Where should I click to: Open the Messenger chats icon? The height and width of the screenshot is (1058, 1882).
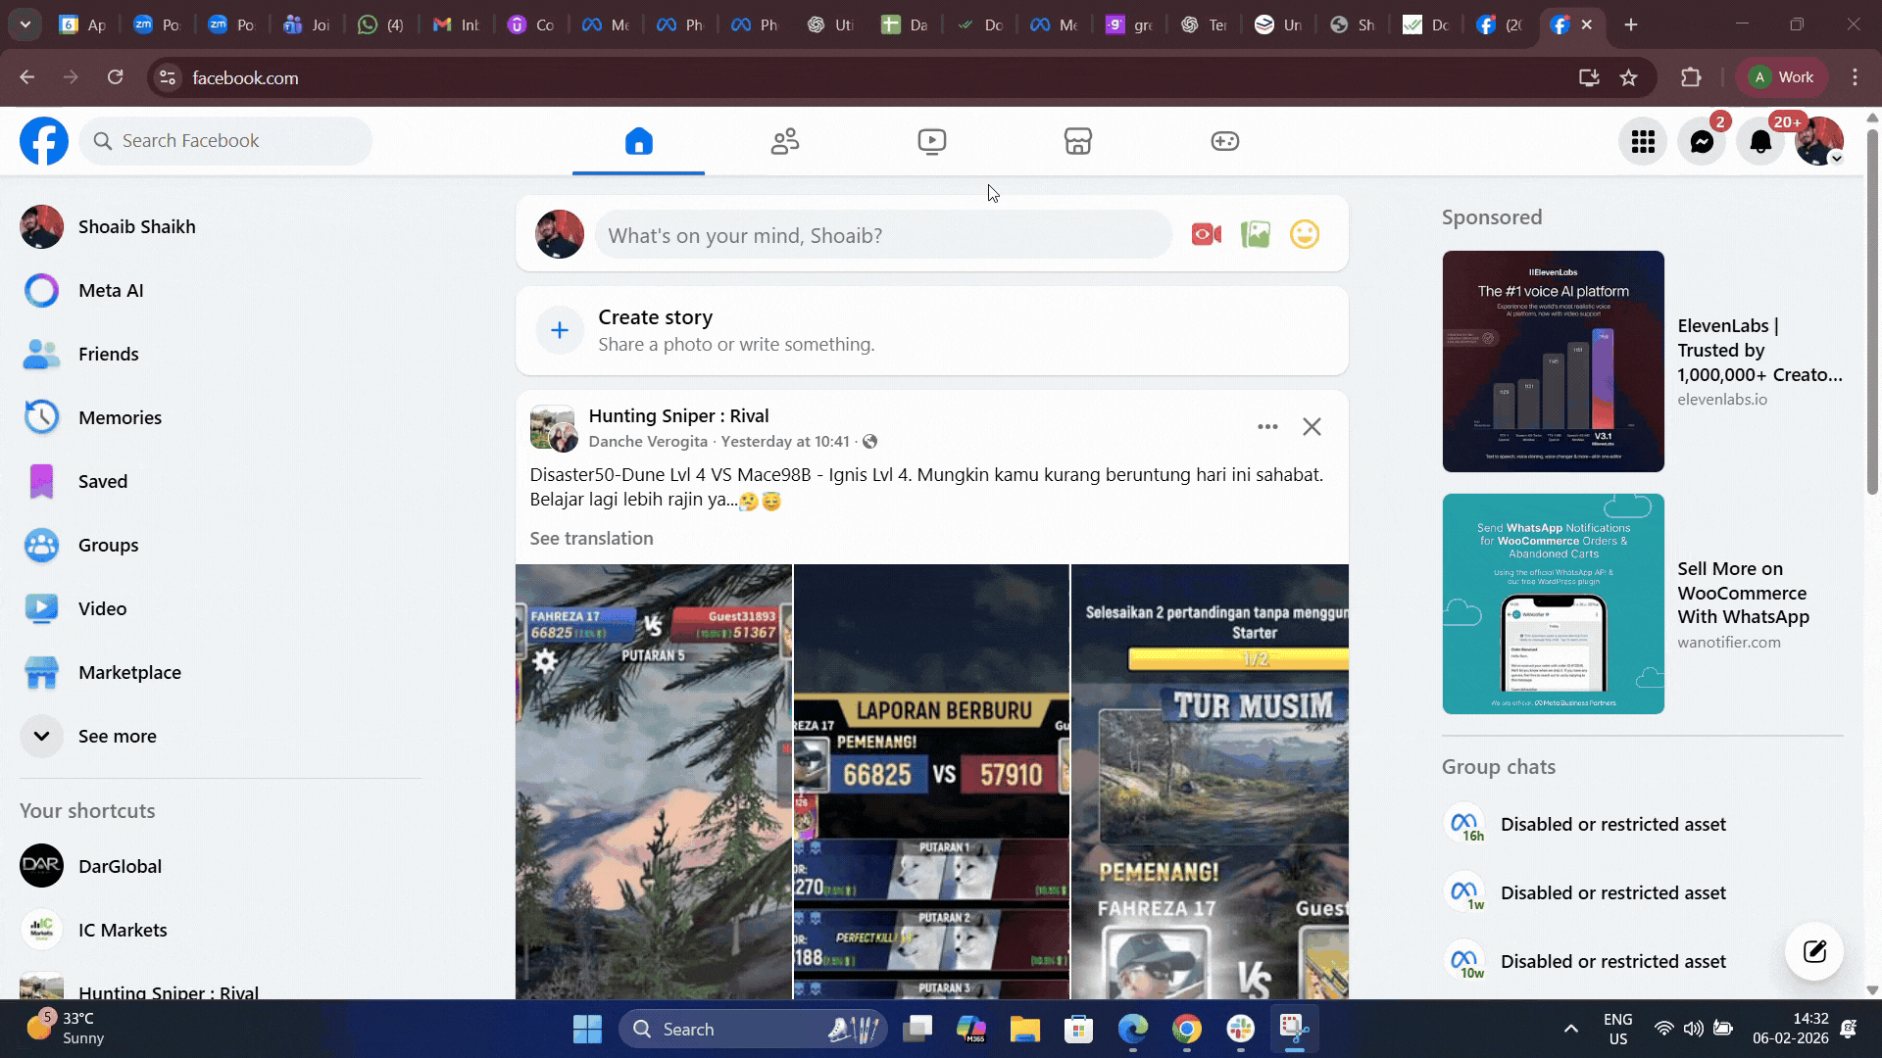(1702, 142)
